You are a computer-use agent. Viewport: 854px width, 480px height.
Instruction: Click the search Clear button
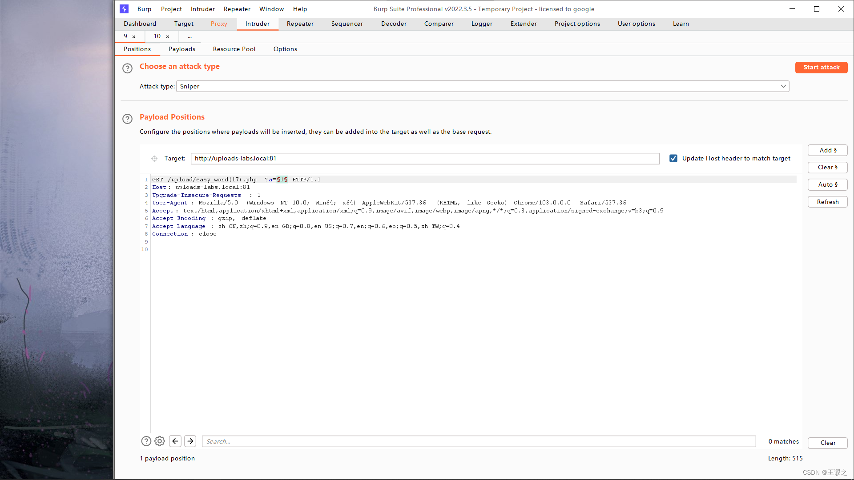click(x=828, y=443)
